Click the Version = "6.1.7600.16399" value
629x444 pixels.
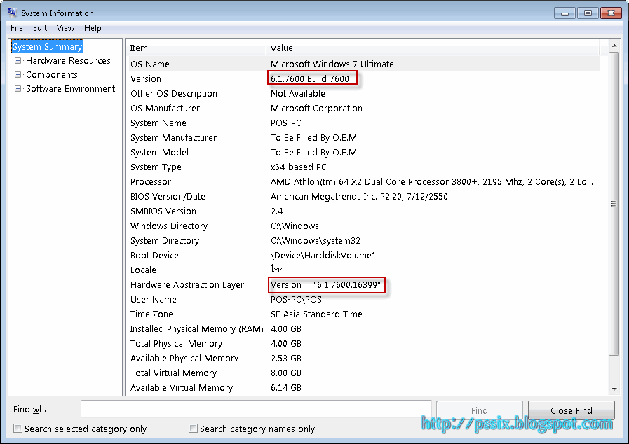coord(325,285)
